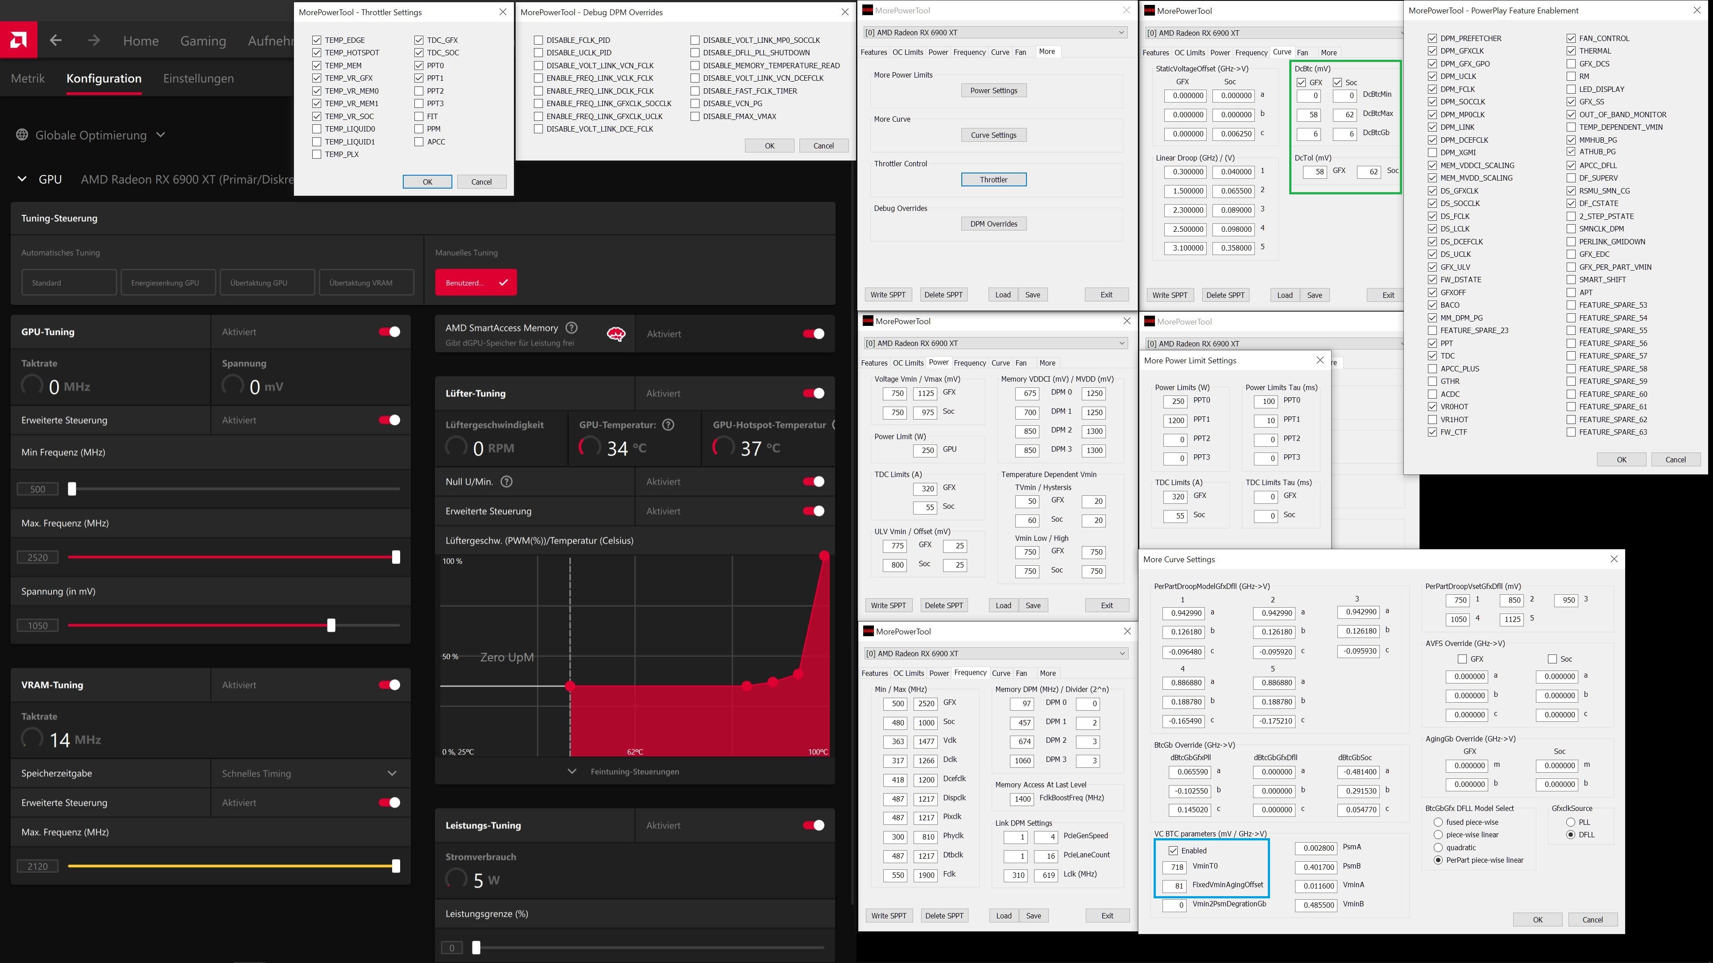Collapse the GPU section chevron
Viewport: 1713px width, 963px height.
(22, 179)
